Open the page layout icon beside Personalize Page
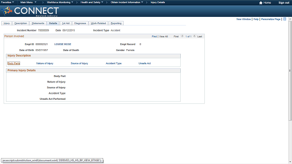The height and width of the screenshot is (164, 292). coord(285,19)
